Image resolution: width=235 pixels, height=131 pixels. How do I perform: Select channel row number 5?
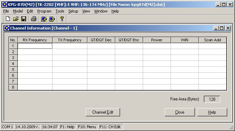(13, 69)
